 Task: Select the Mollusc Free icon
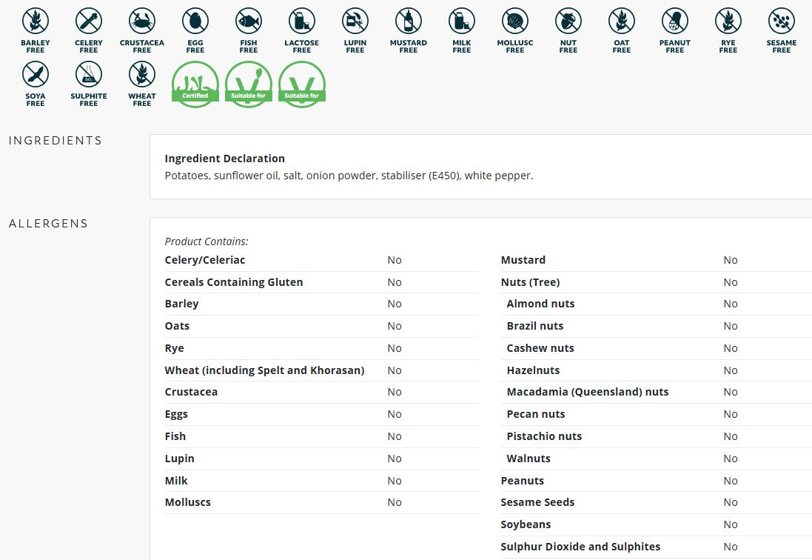click(x=515, y=21)
